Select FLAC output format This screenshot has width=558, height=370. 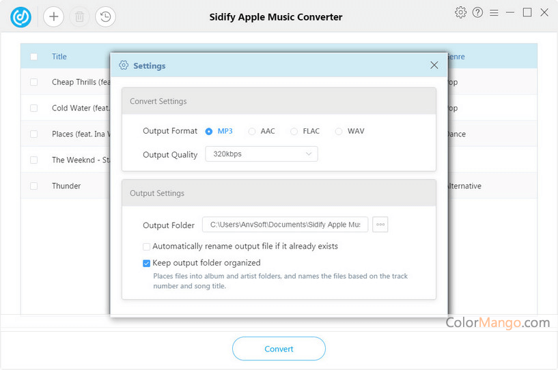point(294,131)
